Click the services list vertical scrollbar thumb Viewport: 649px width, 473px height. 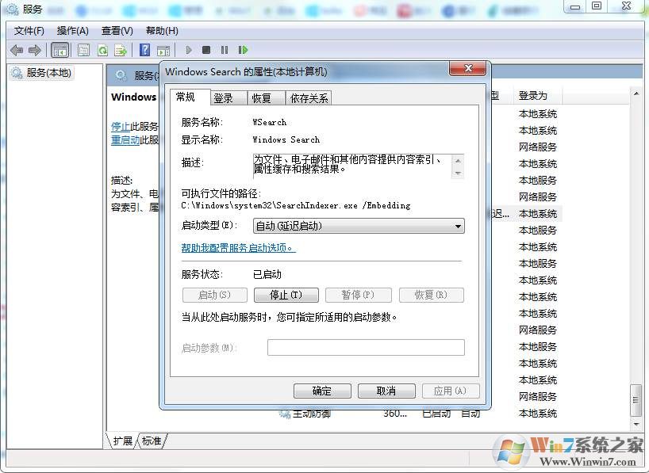[636, 400]
